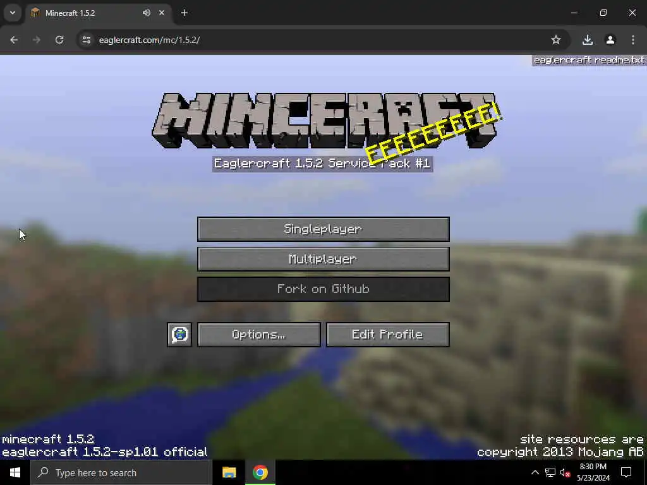This screenshot has height=485, width=647.
Task: Show hidden system tray icons
Action: point(535,472)
